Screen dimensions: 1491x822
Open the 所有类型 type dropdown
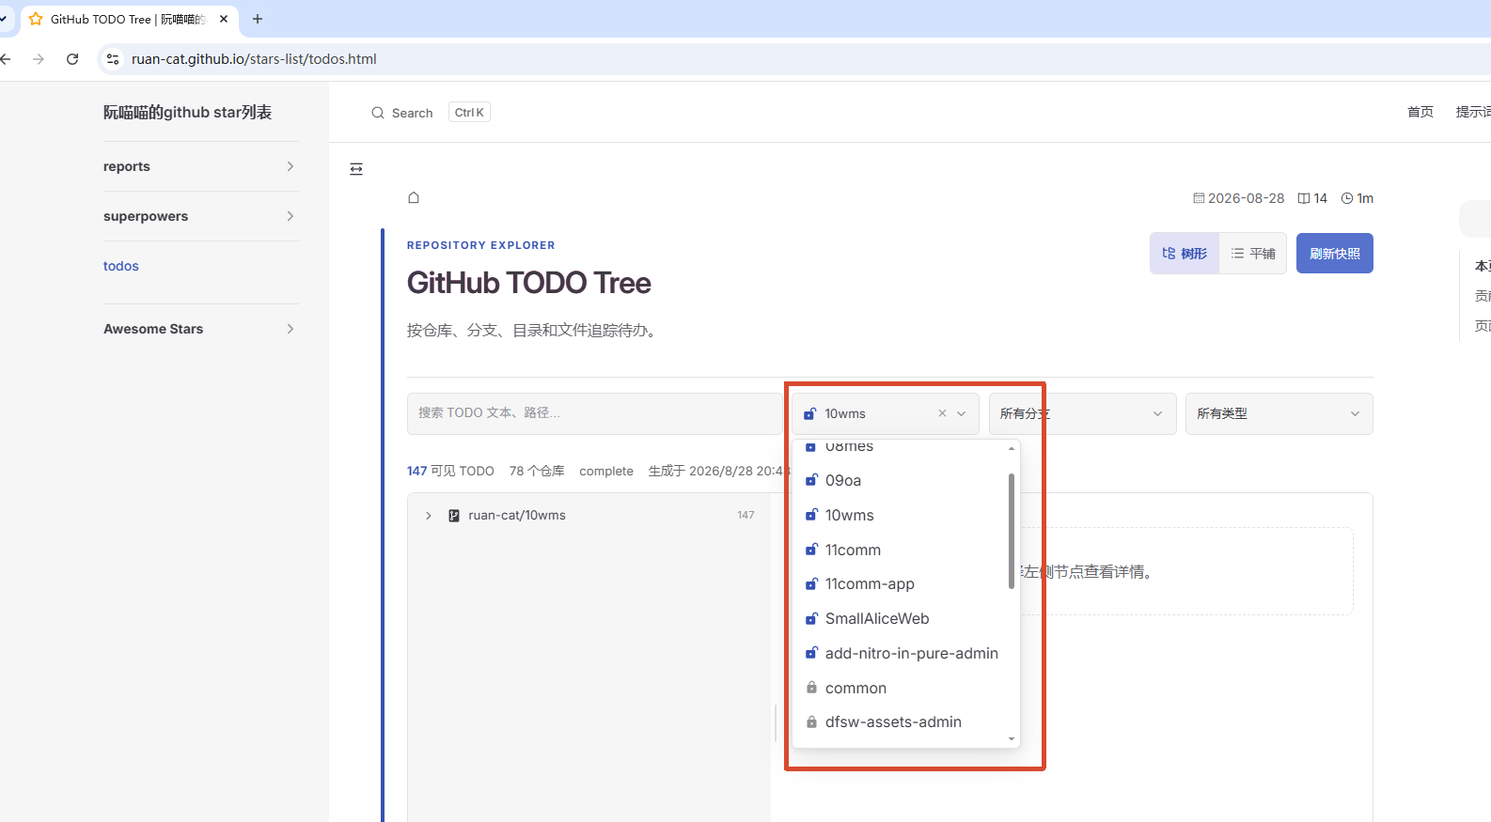pos(1279,413)
